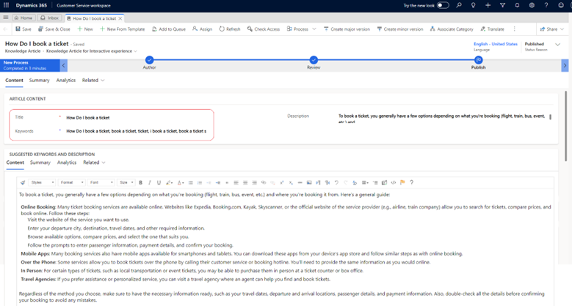
Task: Click Save & Close in the command bar
Action: 54,29
